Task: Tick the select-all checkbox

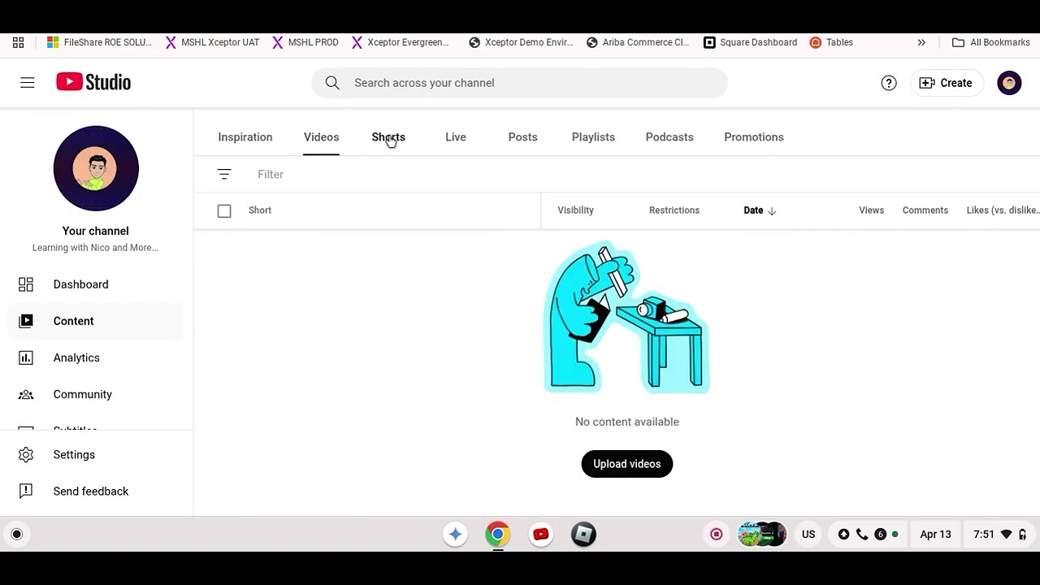Action: (x=224, y=211)
